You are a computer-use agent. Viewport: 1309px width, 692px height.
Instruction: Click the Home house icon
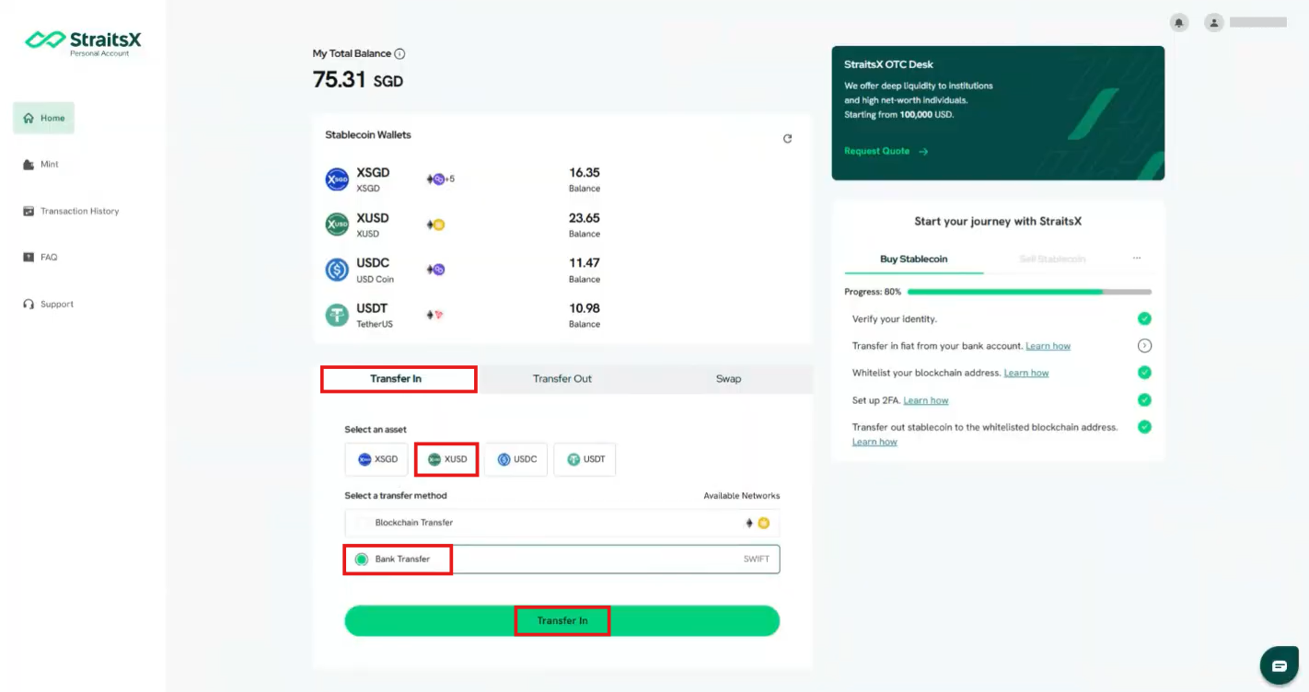click(29, 118)
